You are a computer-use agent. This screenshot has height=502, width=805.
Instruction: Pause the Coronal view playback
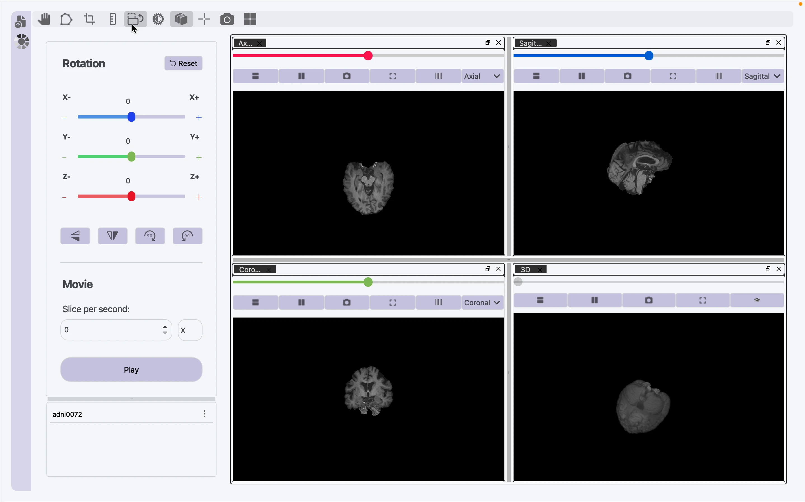(x=301, y=302)
